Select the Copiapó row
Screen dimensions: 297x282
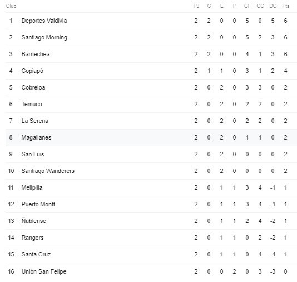[151, 71]
